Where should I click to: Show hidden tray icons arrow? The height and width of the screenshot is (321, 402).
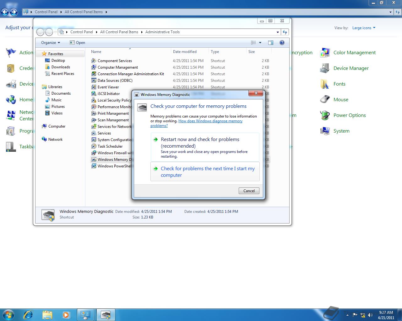[x=347, y=315]
